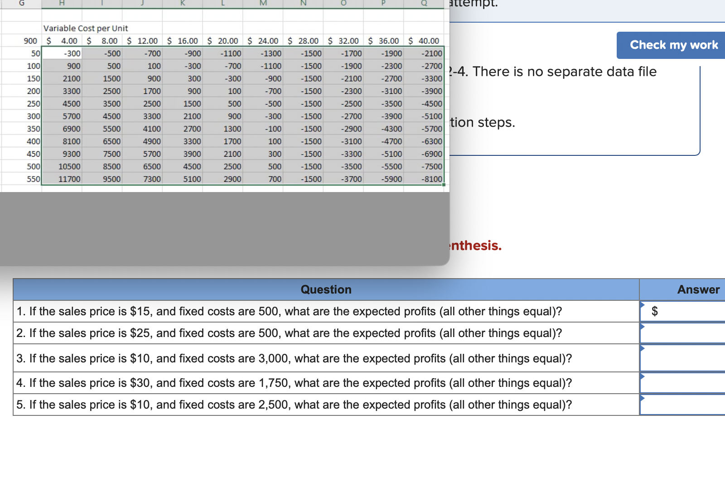Select column header Q in the spreadsheet

424,3
